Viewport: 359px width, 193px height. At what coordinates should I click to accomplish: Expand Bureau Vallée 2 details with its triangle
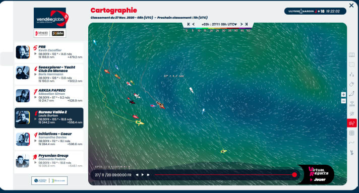pos(35,119)
